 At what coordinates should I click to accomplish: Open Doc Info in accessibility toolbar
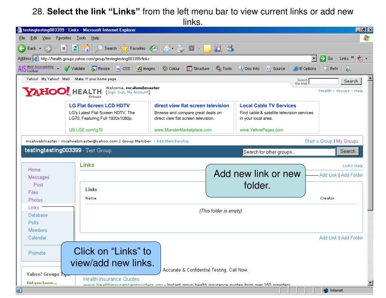click(x=249, y=69)
